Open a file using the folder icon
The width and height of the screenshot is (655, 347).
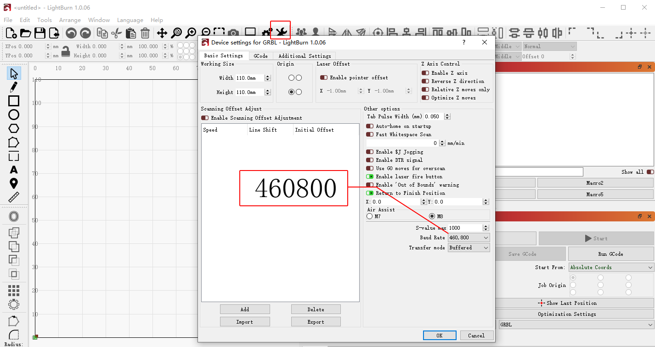pyautogui.click(x=25, y=33)
